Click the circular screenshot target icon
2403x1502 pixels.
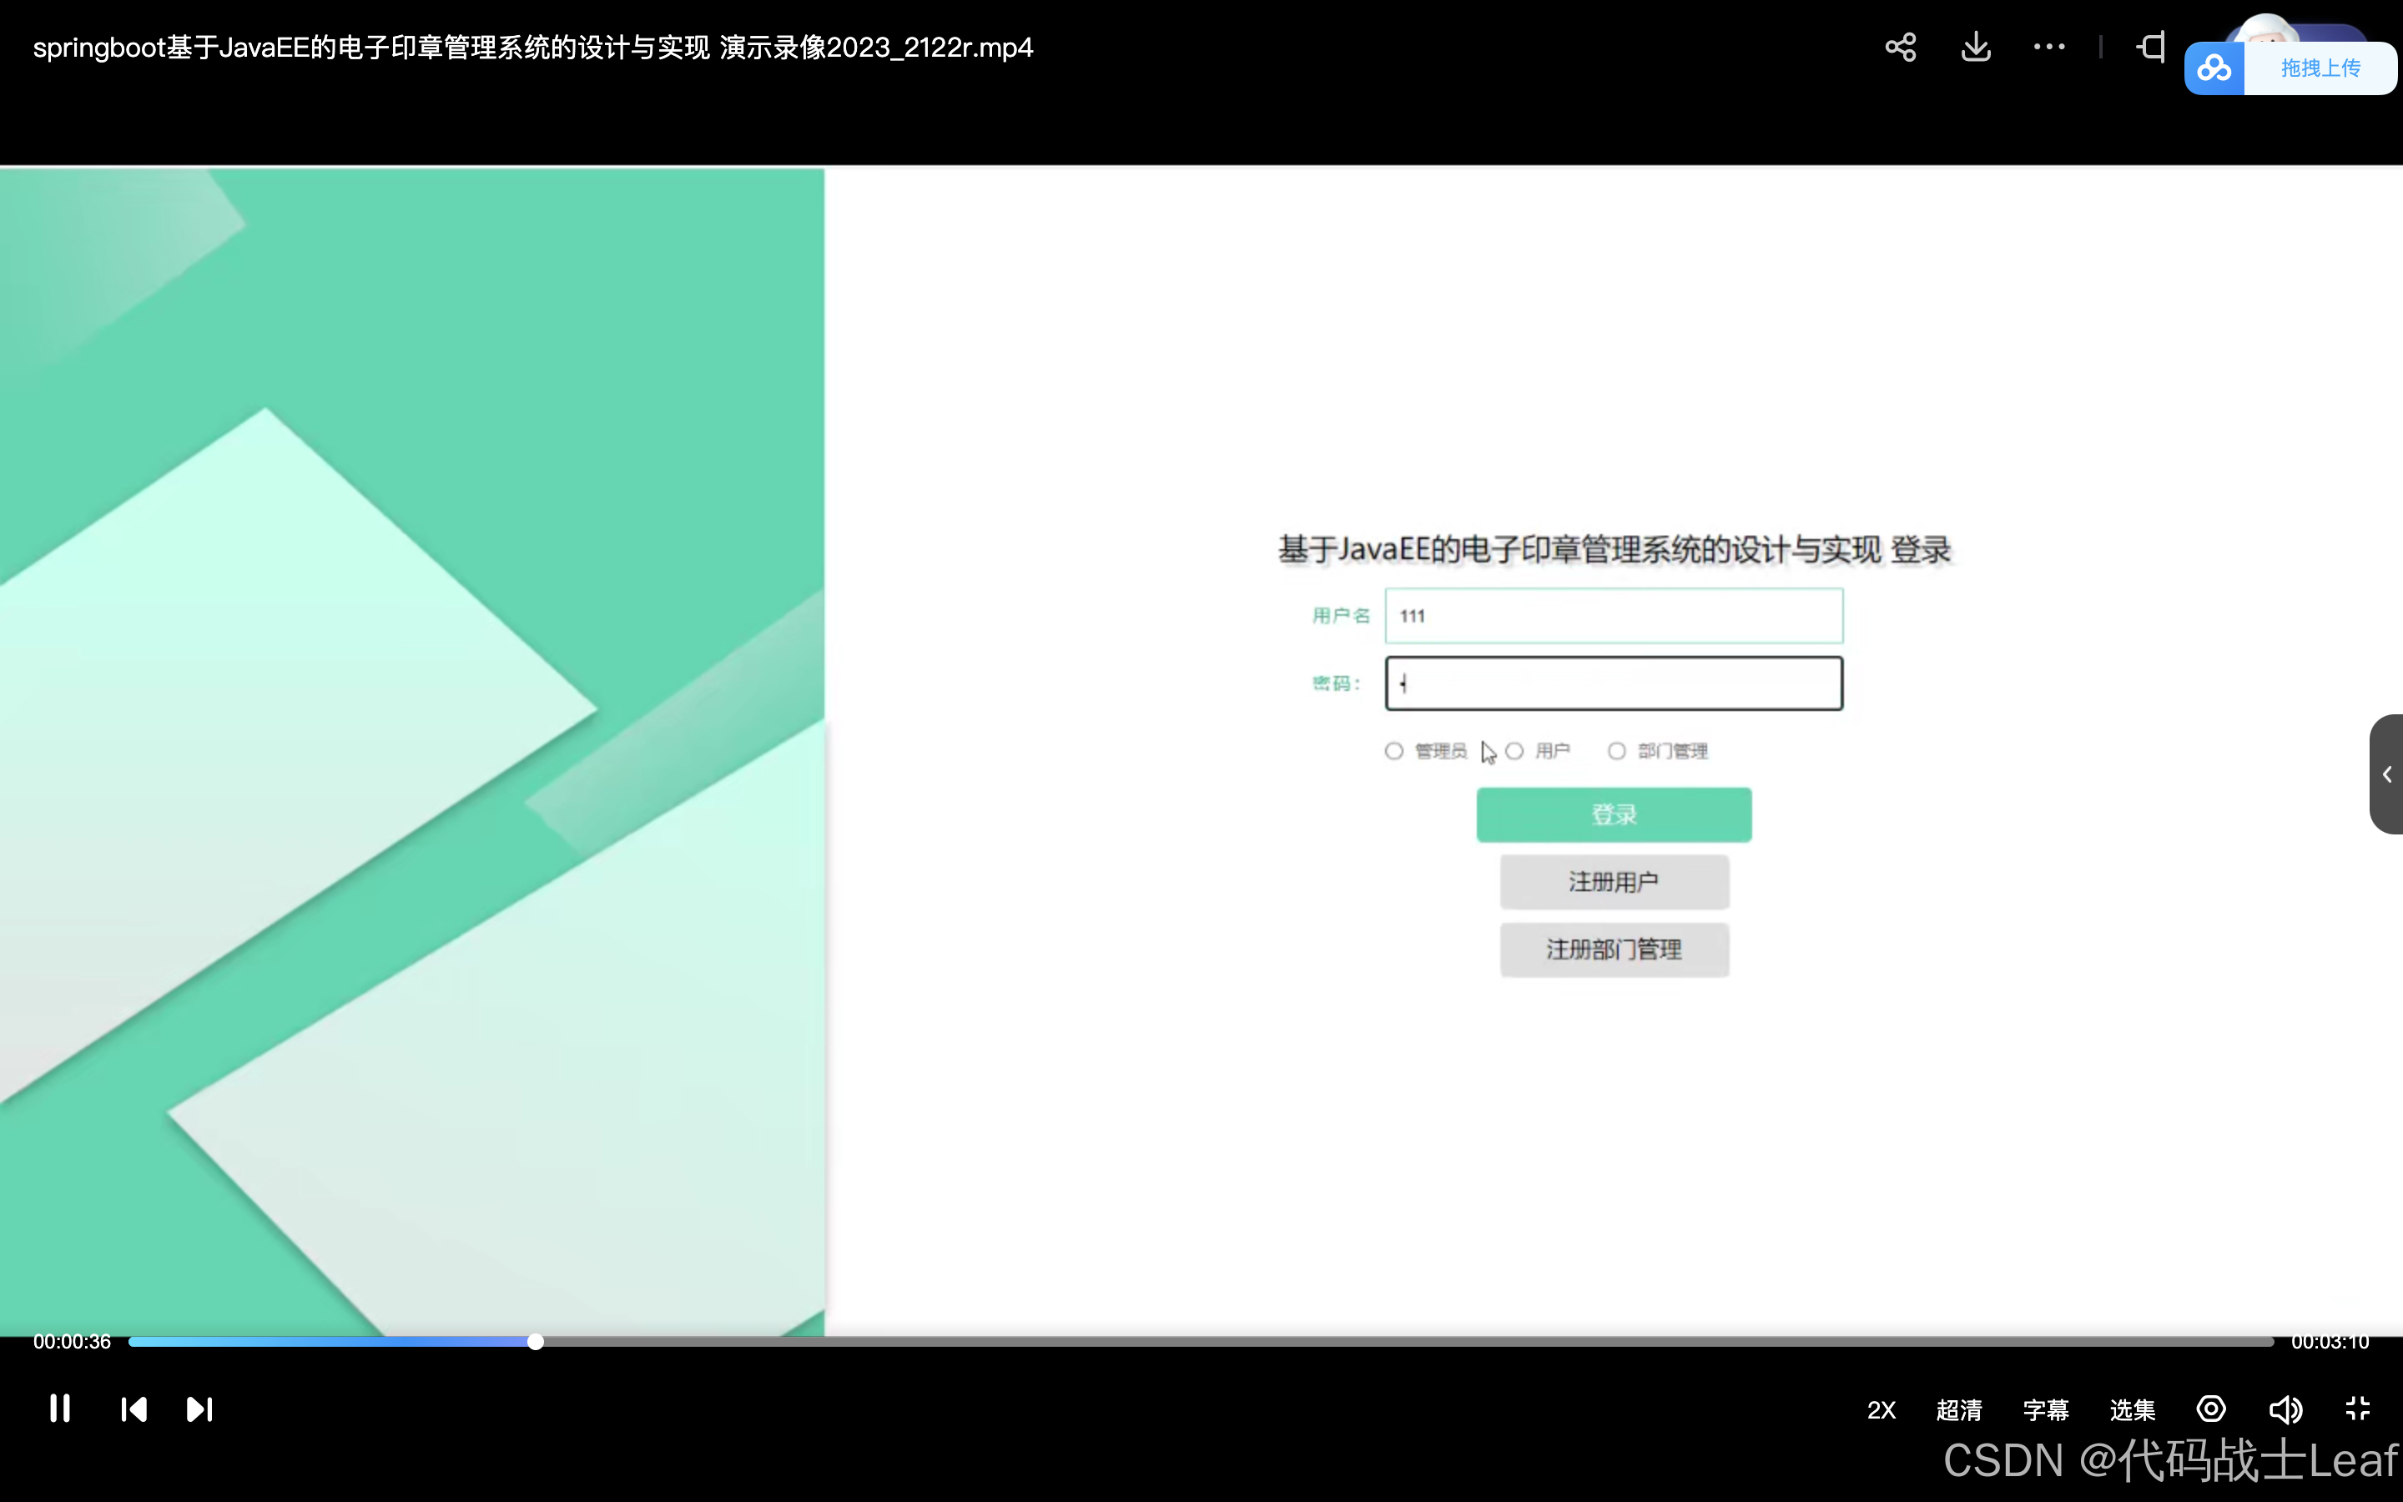2211,1409
